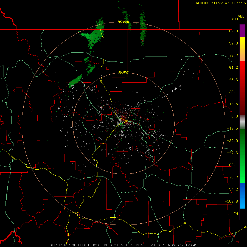The width and height of the screenshot is (247, 247).
Task: Click the 14.5 velocity scale value
Action: click(234, 104)
